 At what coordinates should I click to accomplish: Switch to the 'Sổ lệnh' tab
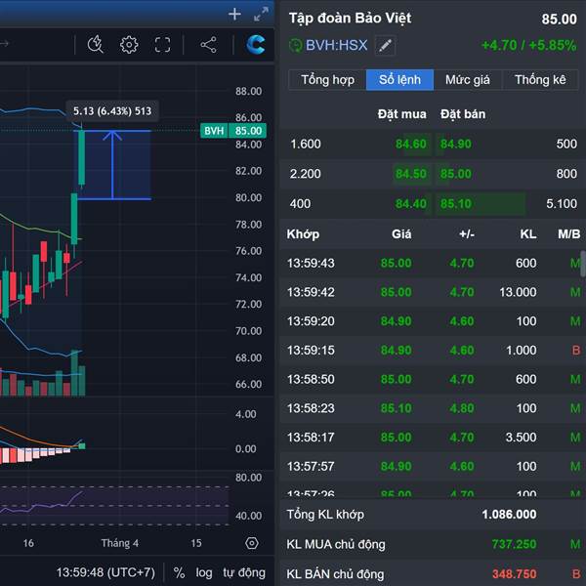click(399, 80)
